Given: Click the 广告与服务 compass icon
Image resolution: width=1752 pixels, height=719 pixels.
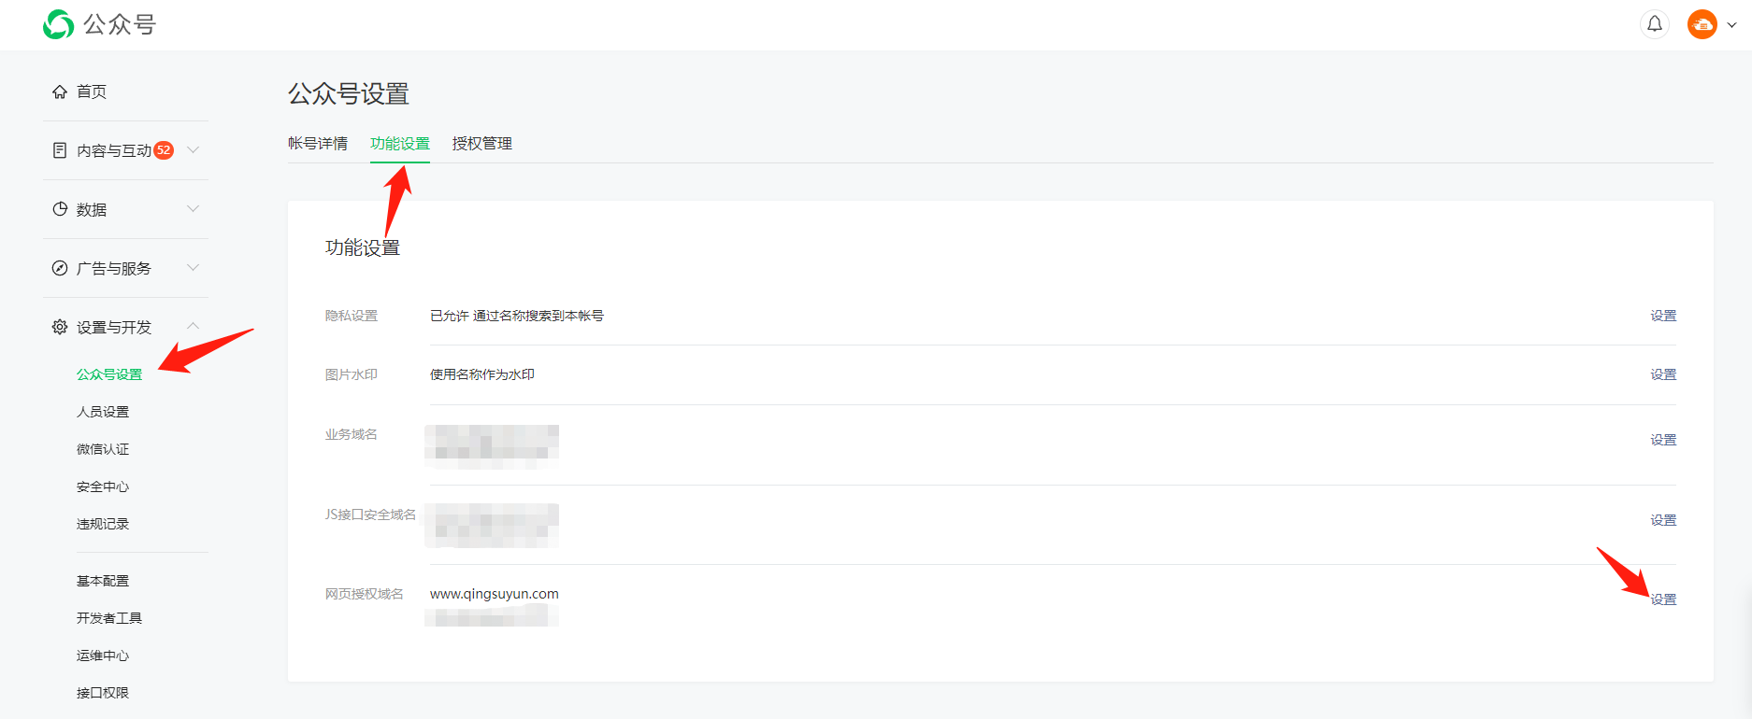Looking at the screenshot, I should click(x=60, y=268).
